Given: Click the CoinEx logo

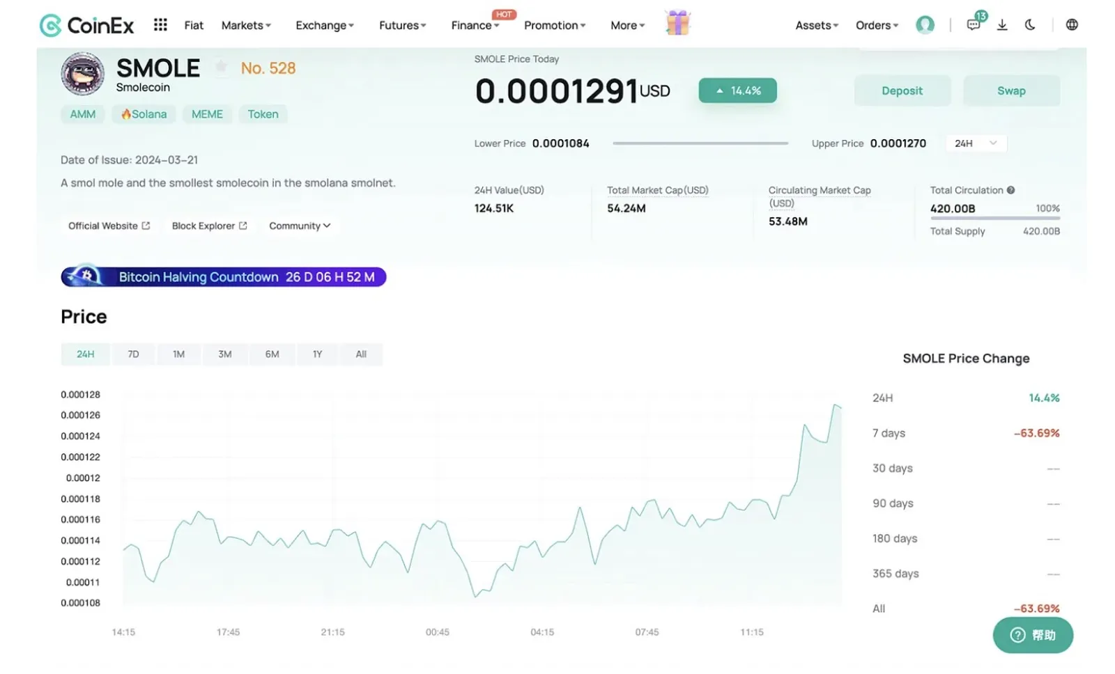Looking at the screenshot, I should pos(86,26).
